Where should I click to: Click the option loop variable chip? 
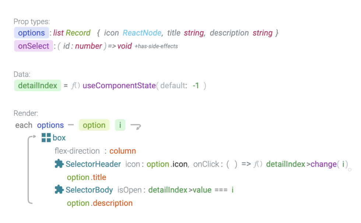point(94,125)
